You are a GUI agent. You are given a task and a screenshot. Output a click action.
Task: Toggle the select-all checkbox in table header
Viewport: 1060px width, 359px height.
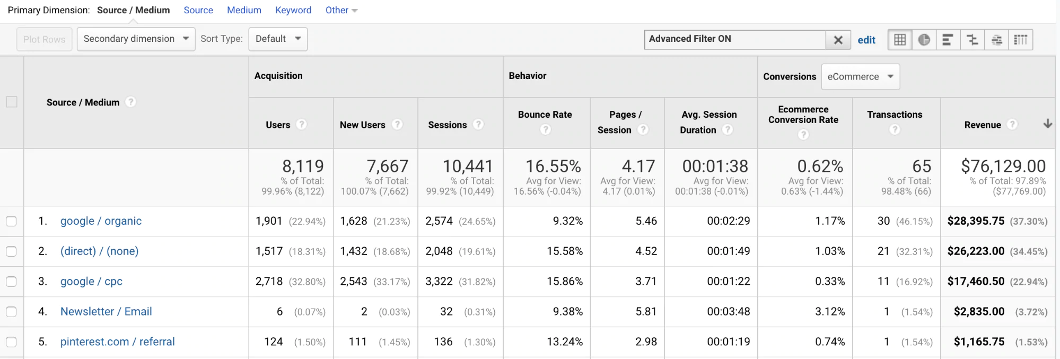(x=12, y=102)
